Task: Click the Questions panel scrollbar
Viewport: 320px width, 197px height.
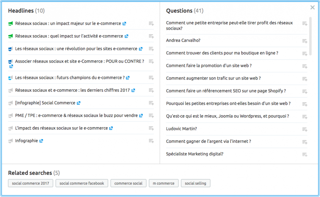Action: 310,36
